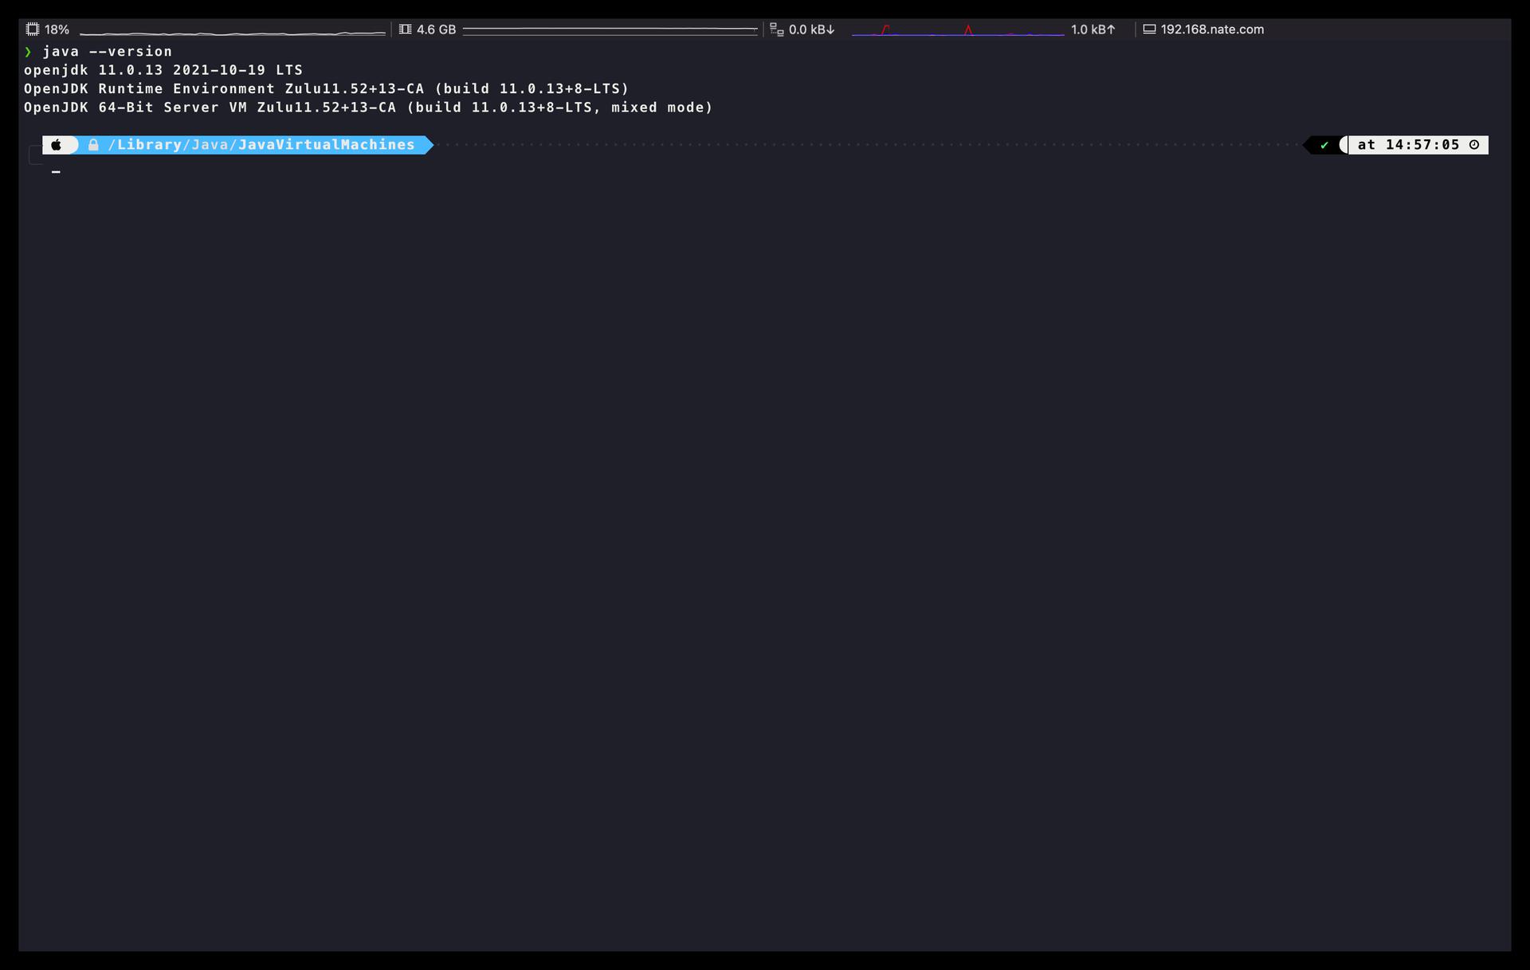Screen dimensions: 1530x970
Task: Click the Apple logo in the prompt
Action: point(57,145)
